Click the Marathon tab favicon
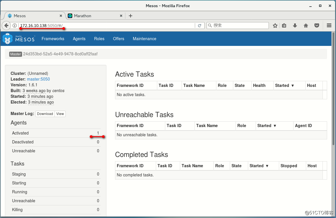The image size is (336, 218). pos(70,16)
